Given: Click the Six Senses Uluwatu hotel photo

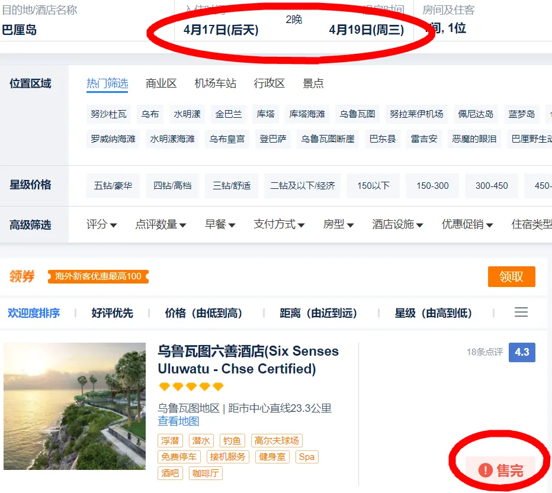Looking at the screenshot, I should point(75,406).
